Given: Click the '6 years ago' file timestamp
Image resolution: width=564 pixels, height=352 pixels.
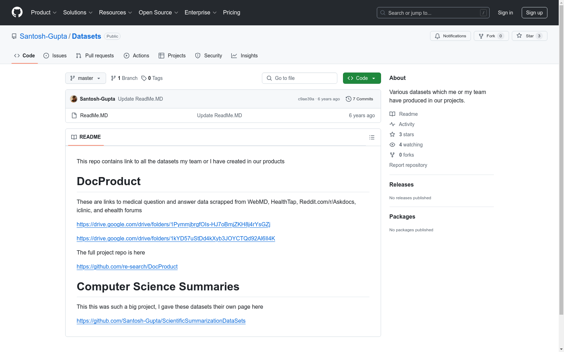Looking at the screenshot, I should coord(362,115).
